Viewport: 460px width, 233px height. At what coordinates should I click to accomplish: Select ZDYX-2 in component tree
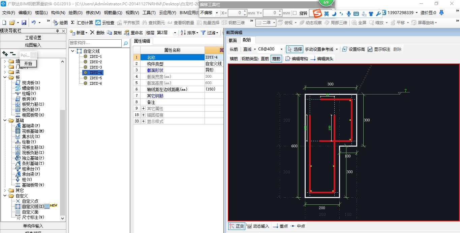pos(96,62)
